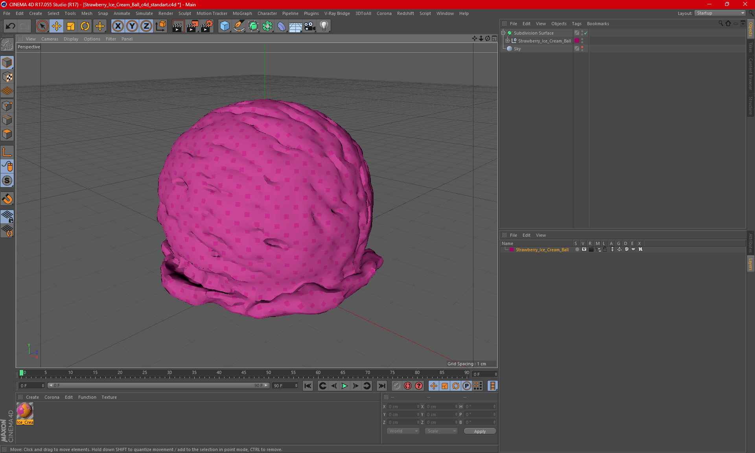Screen dimensions: 755x453
Task: Select the Move tool in toolbar
Action: click(57, 26)
